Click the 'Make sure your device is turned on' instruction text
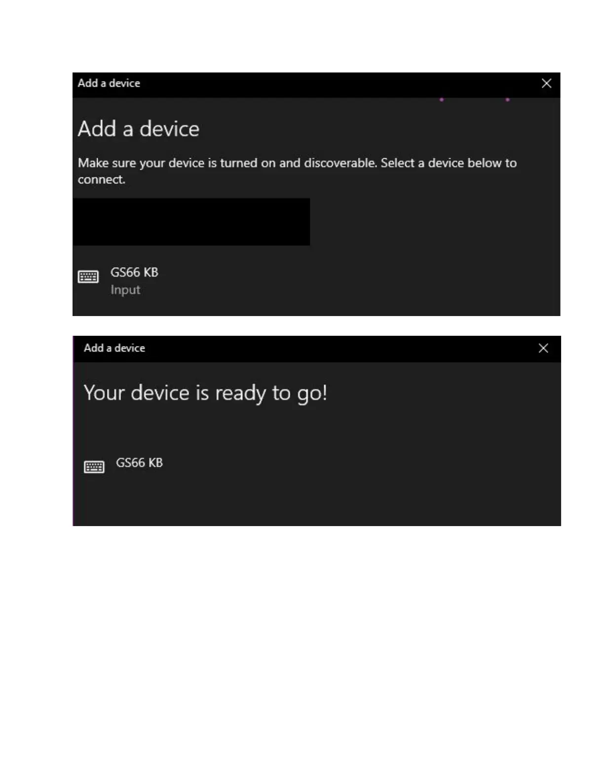Screen dimensions: 604x781 pos(297,171)
